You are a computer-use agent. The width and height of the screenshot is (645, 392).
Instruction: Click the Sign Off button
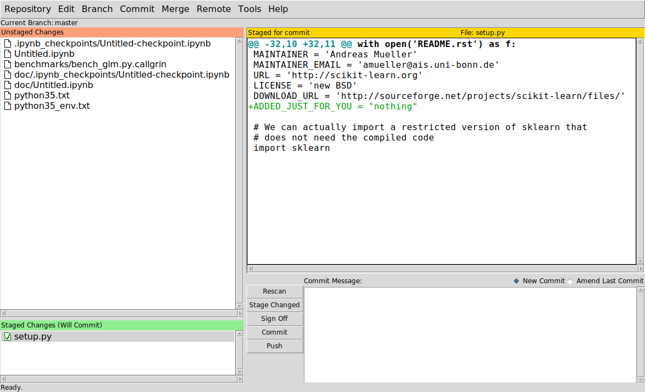point(274,319)
